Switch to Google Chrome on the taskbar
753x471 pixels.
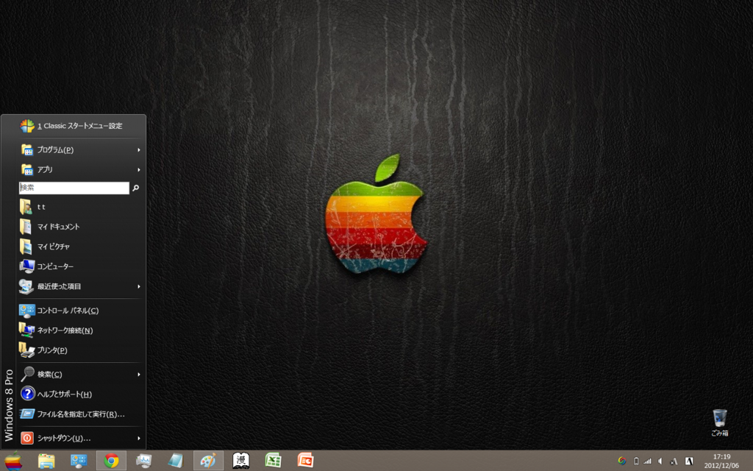pyautogui.click(x=112, y=461)
